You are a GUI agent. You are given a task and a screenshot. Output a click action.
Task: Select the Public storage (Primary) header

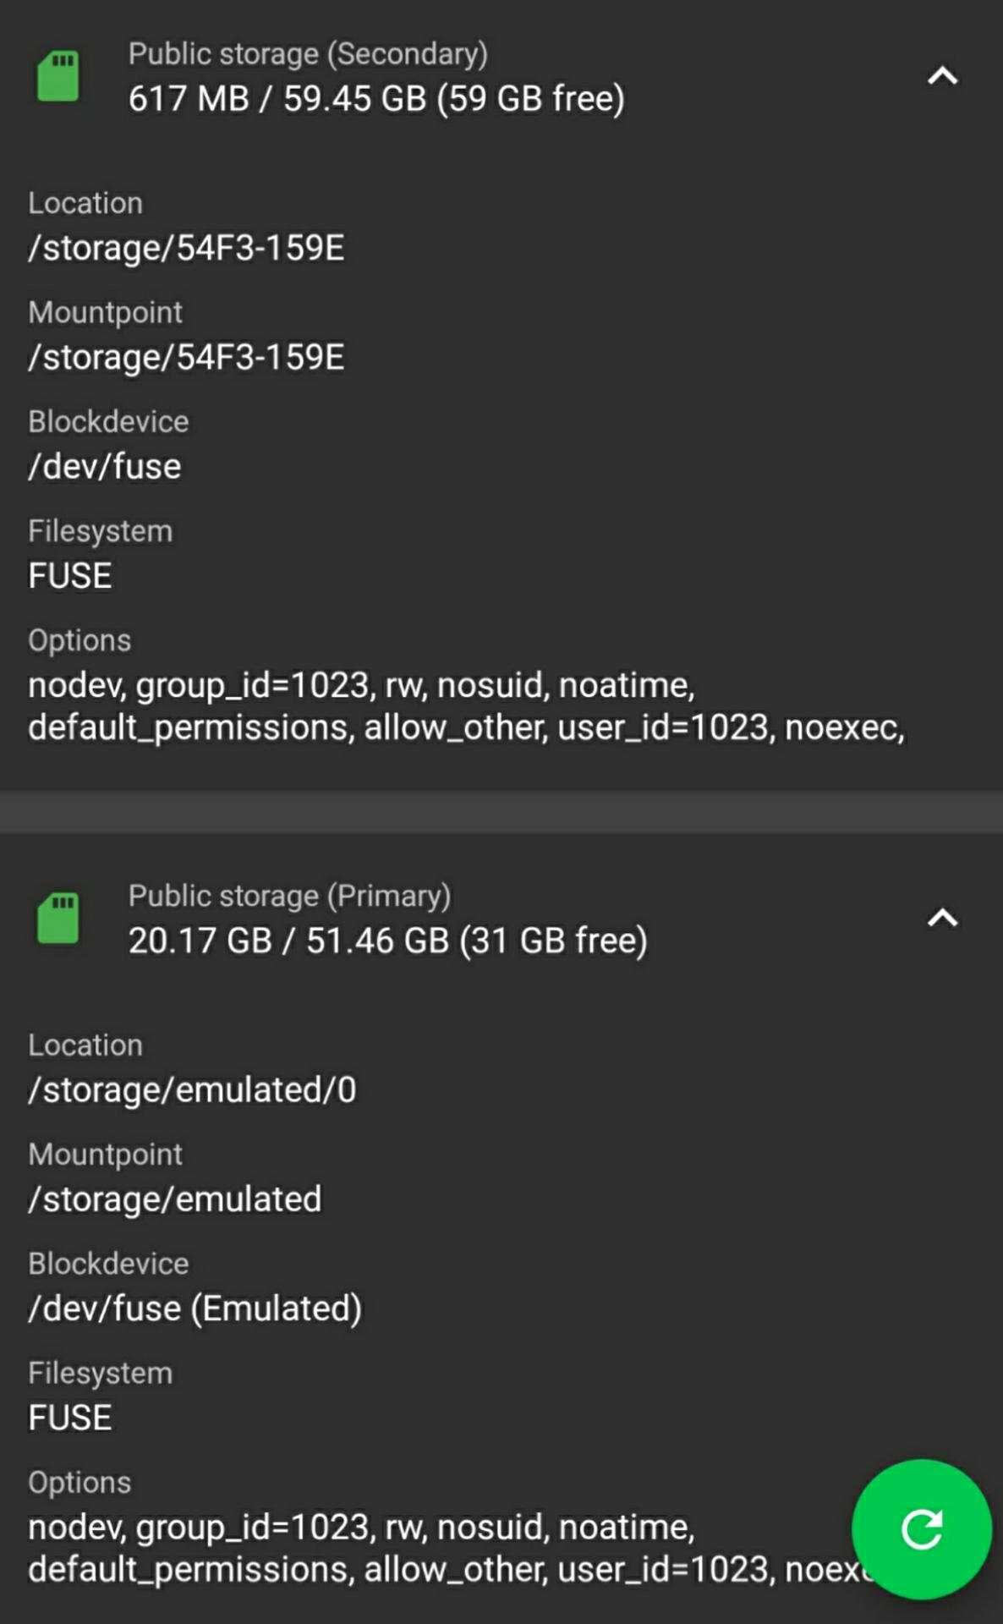pos(290,897)
